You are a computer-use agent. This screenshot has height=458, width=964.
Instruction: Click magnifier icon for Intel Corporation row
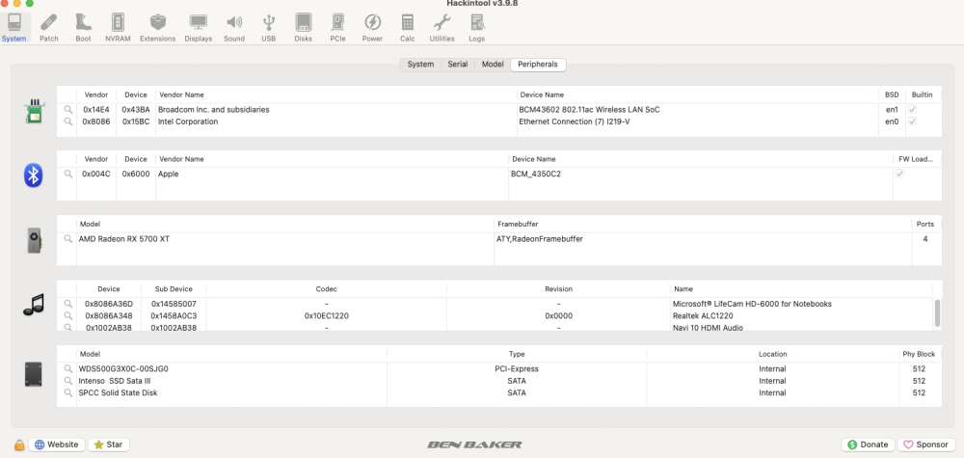point(68,121)
